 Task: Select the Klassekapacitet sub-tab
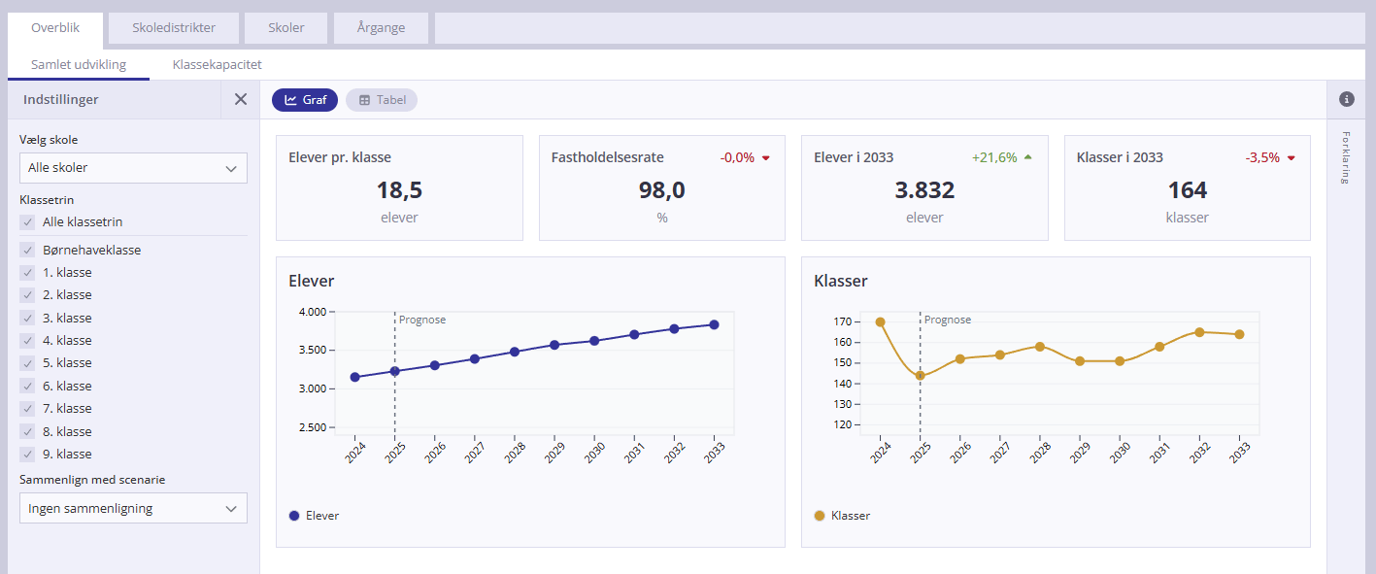(x=217, y=65)
